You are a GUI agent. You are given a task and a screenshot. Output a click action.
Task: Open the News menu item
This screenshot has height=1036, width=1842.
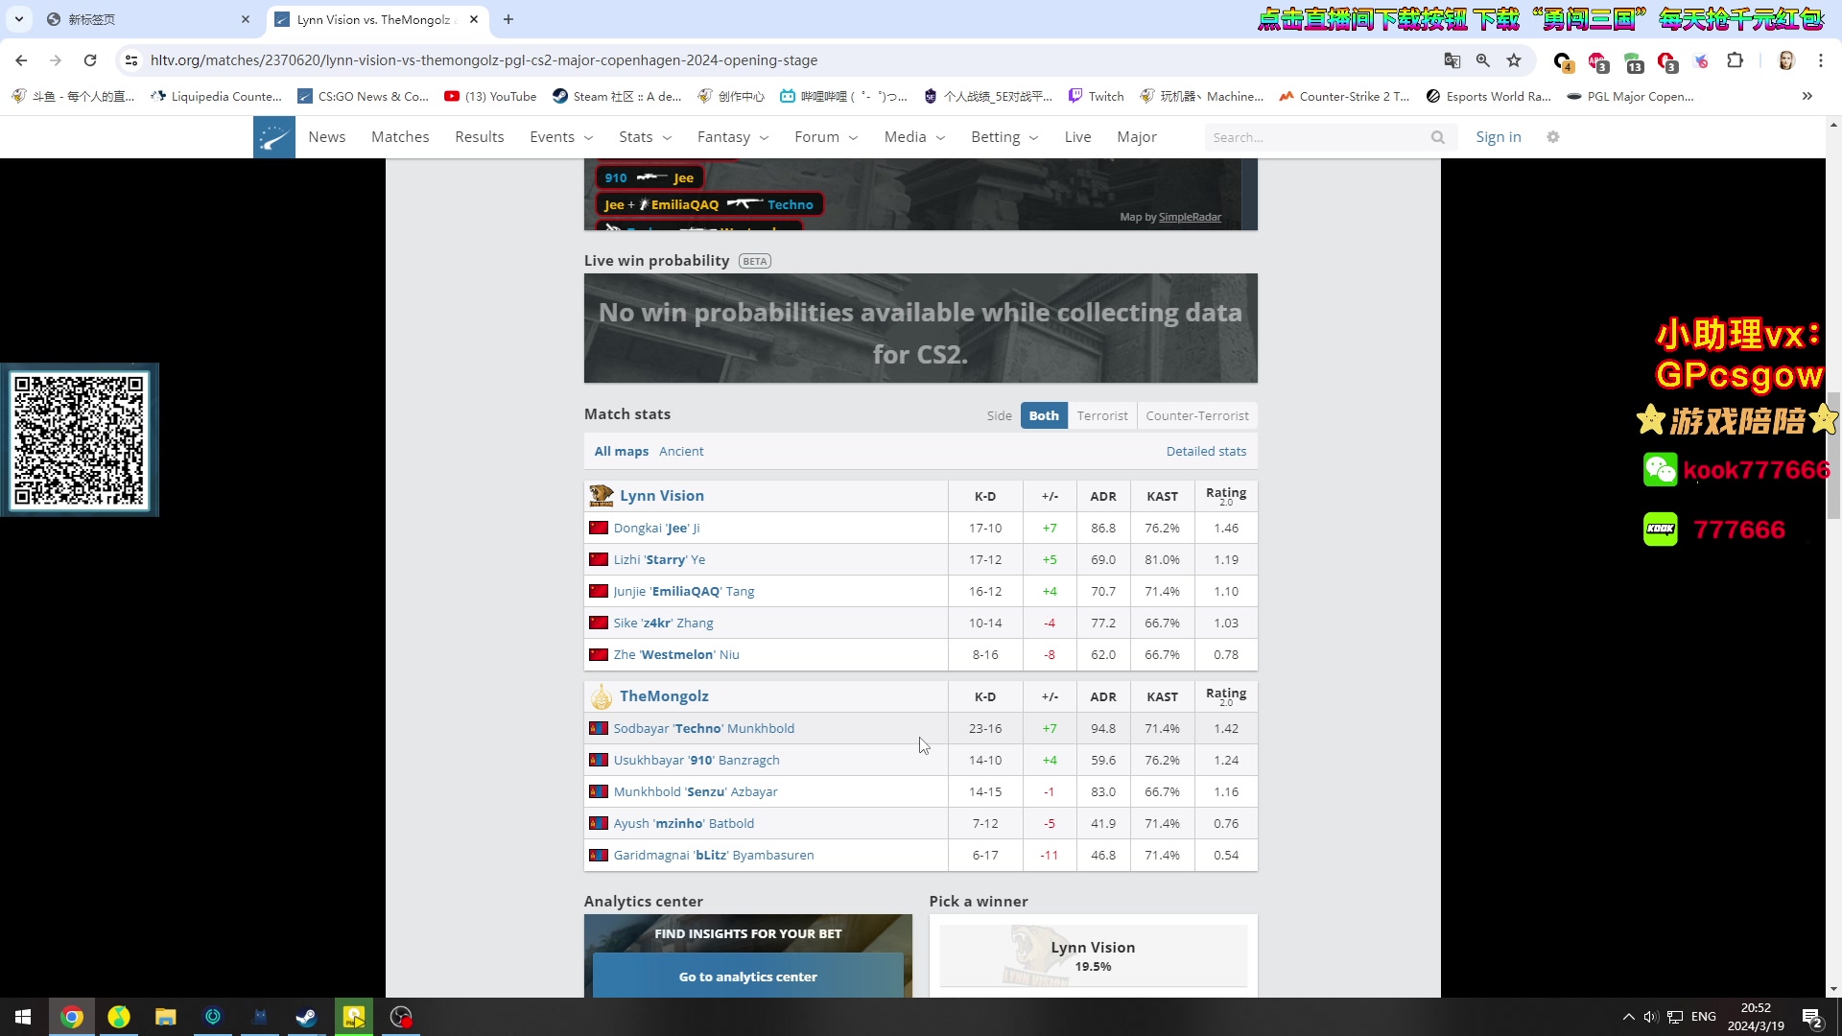(327, 137)
